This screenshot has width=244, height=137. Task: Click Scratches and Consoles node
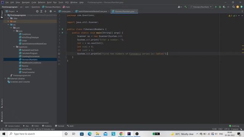[20, 82]
